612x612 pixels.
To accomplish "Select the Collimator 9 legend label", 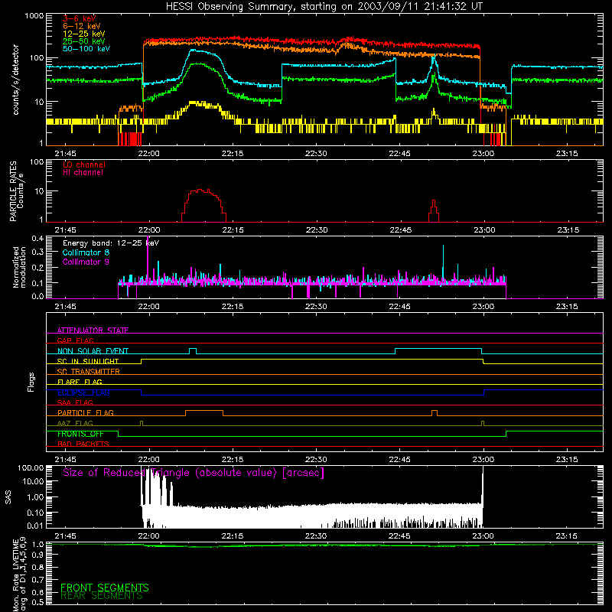I will coord(86,262).
